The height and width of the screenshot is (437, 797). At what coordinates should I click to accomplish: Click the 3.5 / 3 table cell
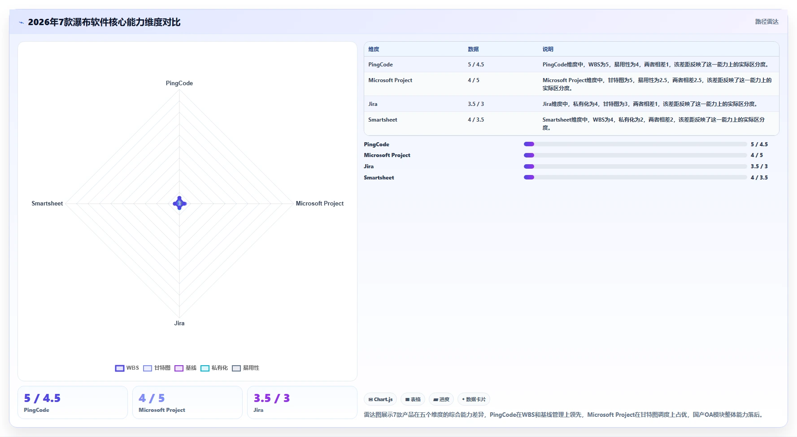pyautogui.click(x=476, y=104)
